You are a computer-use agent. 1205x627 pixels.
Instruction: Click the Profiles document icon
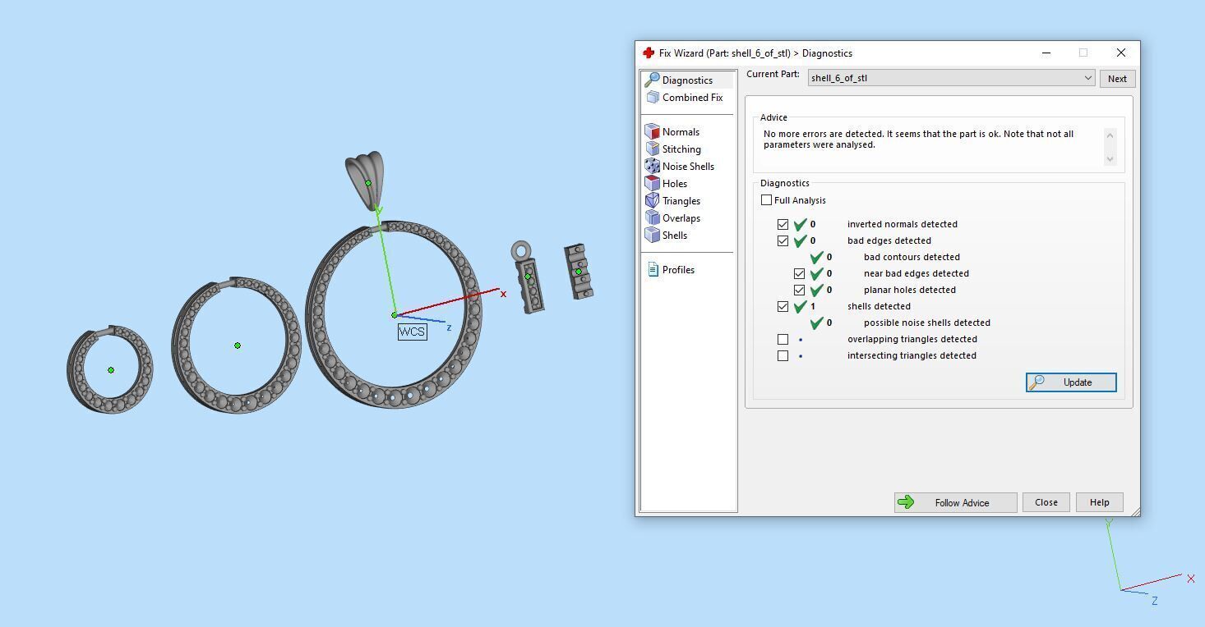[653, 269]
